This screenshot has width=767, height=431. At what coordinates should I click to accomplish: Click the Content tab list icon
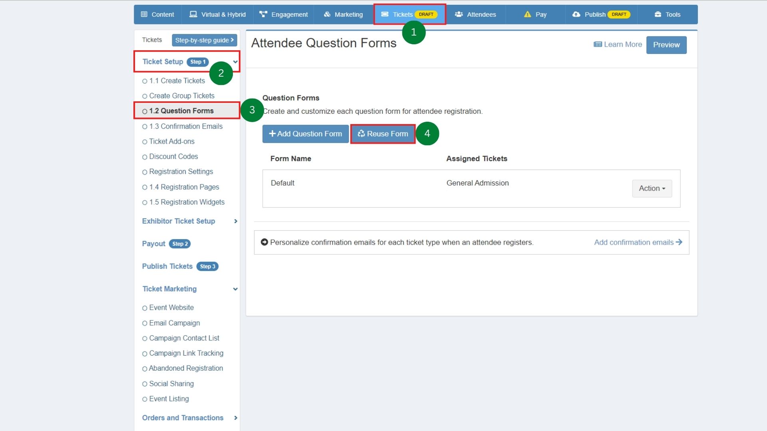[x=144, y=14]
